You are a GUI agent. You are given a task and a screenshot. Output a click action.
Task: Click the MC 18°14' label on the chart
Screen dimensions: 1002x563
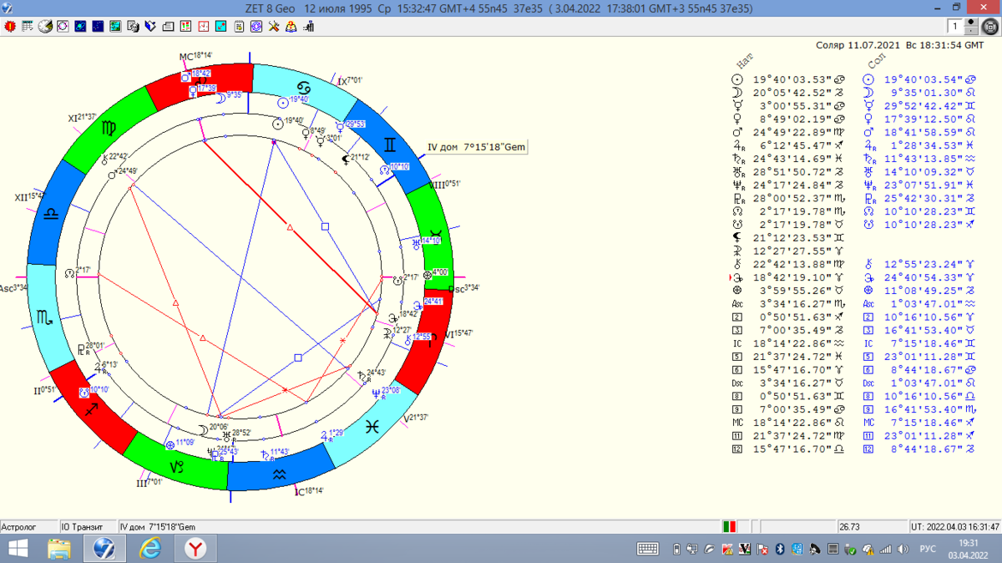click(196, 57)
